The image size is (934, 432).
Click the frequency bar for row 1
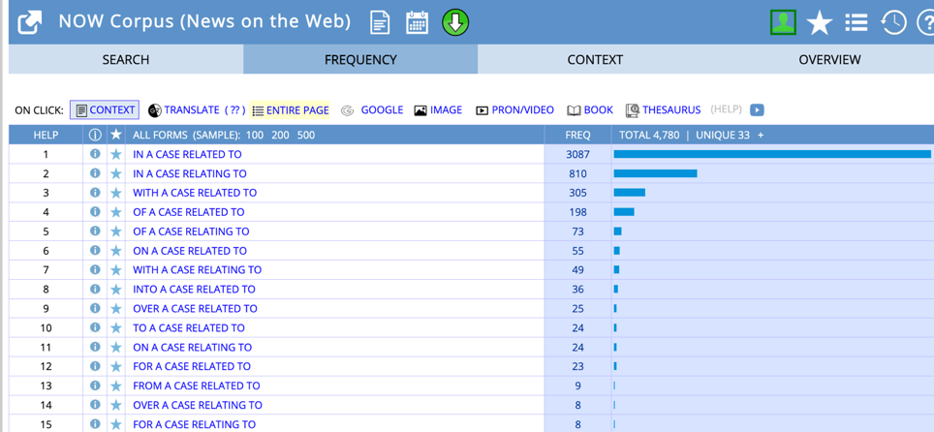tap(772, 154)
